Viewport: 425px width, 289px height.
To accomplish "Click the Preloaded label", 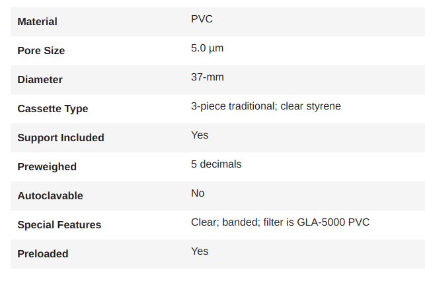I will (43, 254).
